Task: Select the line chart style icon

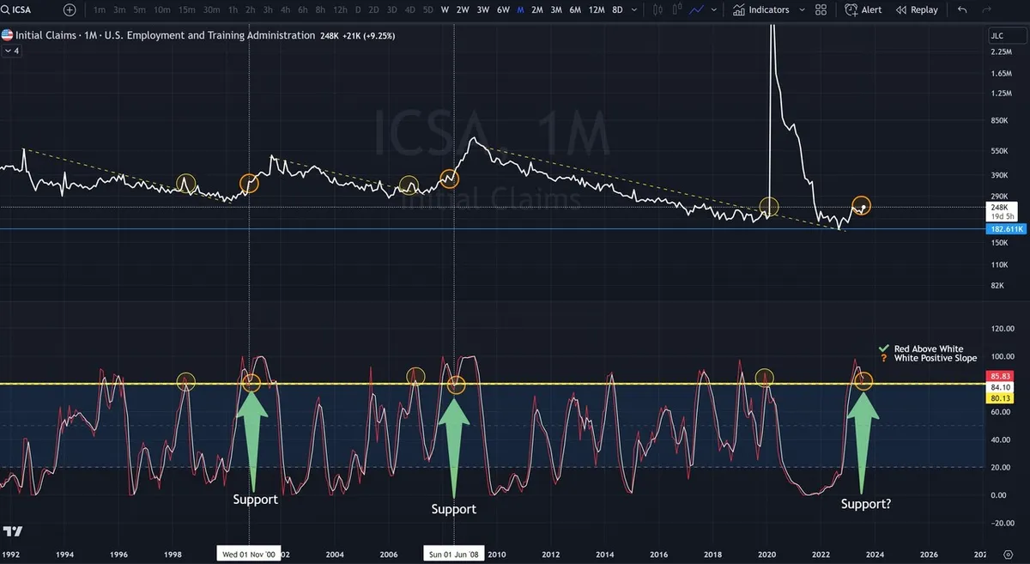Action: (696, 9)
